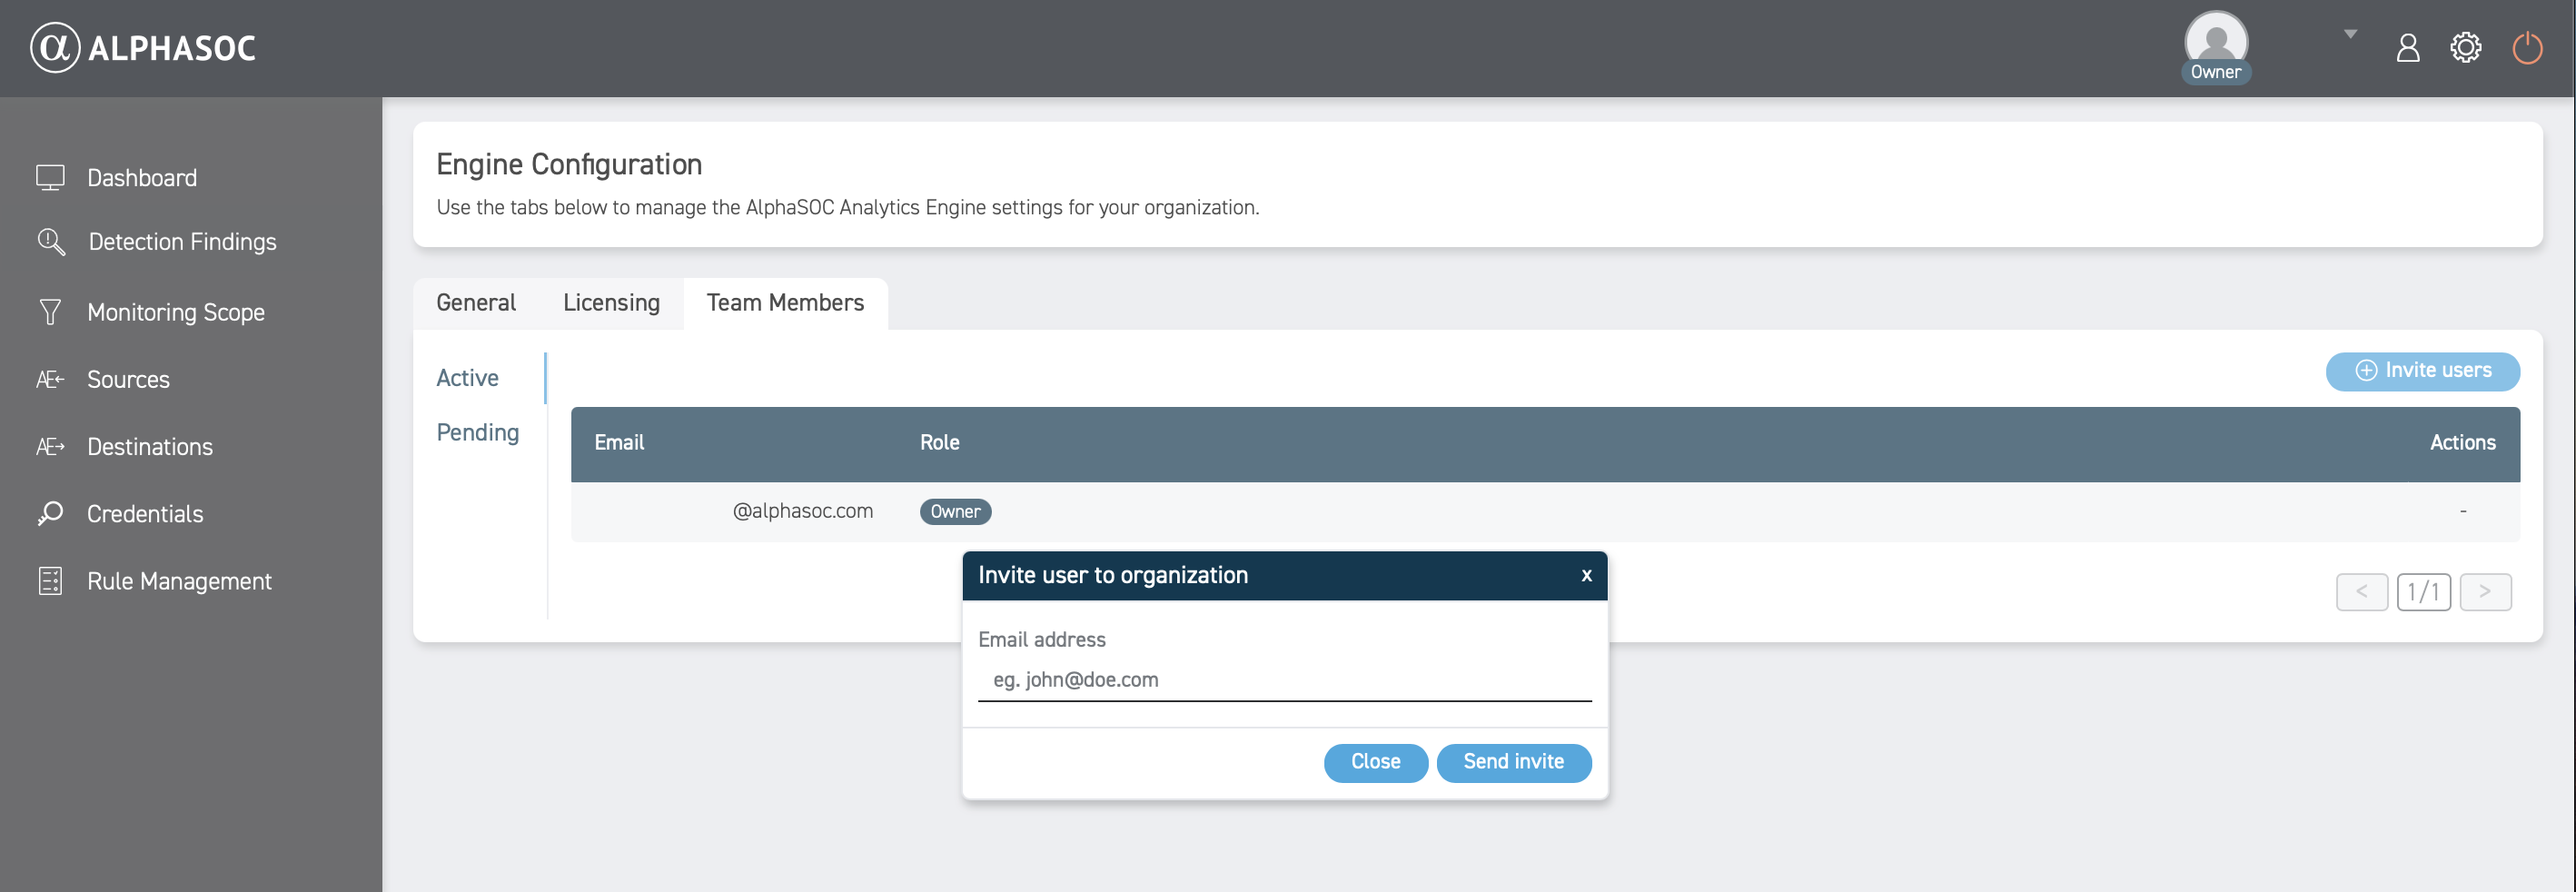The width and height of the screenshot is (2576, 892).
Task: Dismiss the invite dialog with the x
Action: click(1586, 576)
